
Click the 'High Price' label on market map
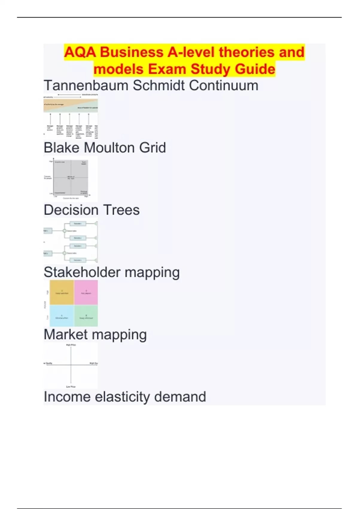point(71,345)
